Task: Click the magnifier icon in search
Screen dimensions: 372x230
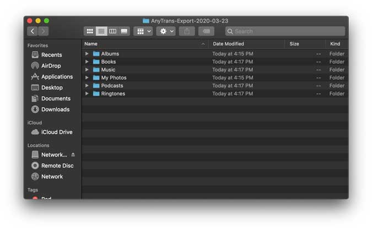Action: [230, 31]
